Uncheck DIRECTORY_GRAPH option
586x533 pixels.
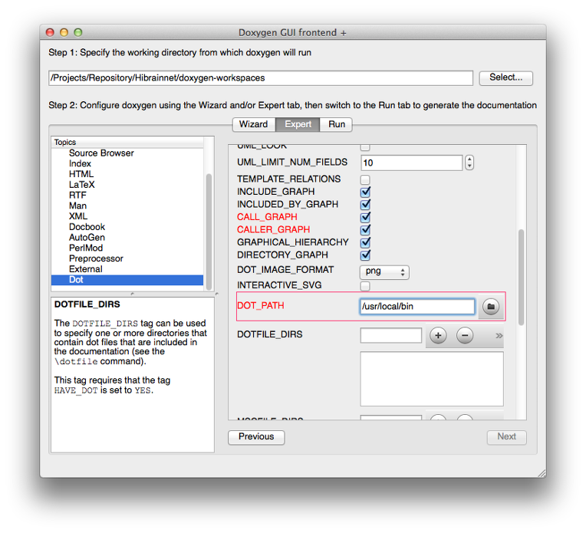[365, 255]
